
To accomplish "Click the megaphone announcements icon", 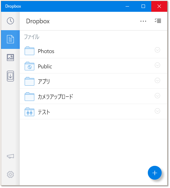I will pyautogui.click(x=10, y=156).
